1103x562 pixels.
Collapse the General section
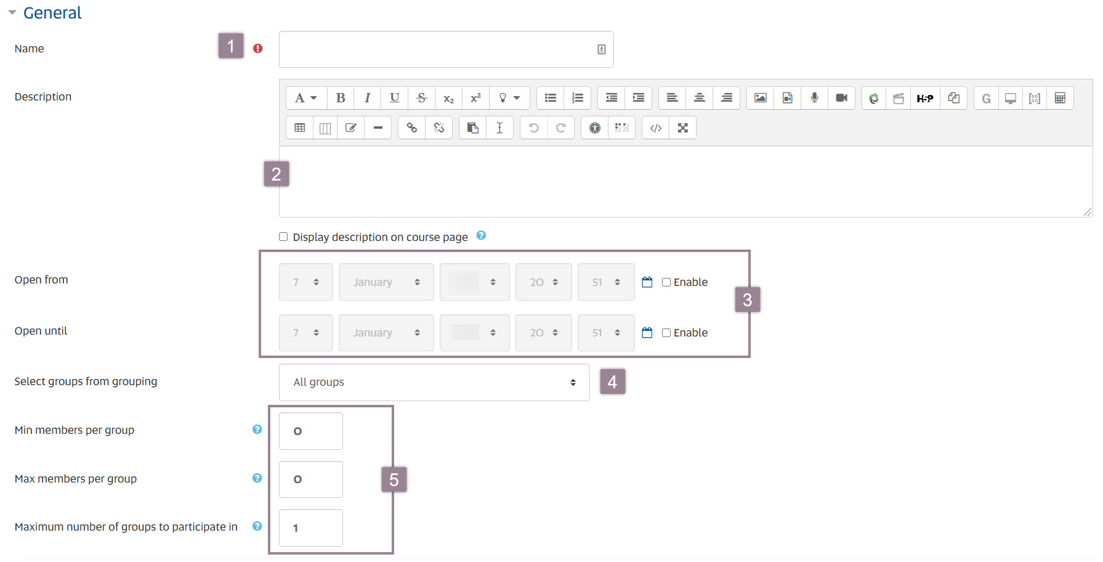(x=12, y=12)
